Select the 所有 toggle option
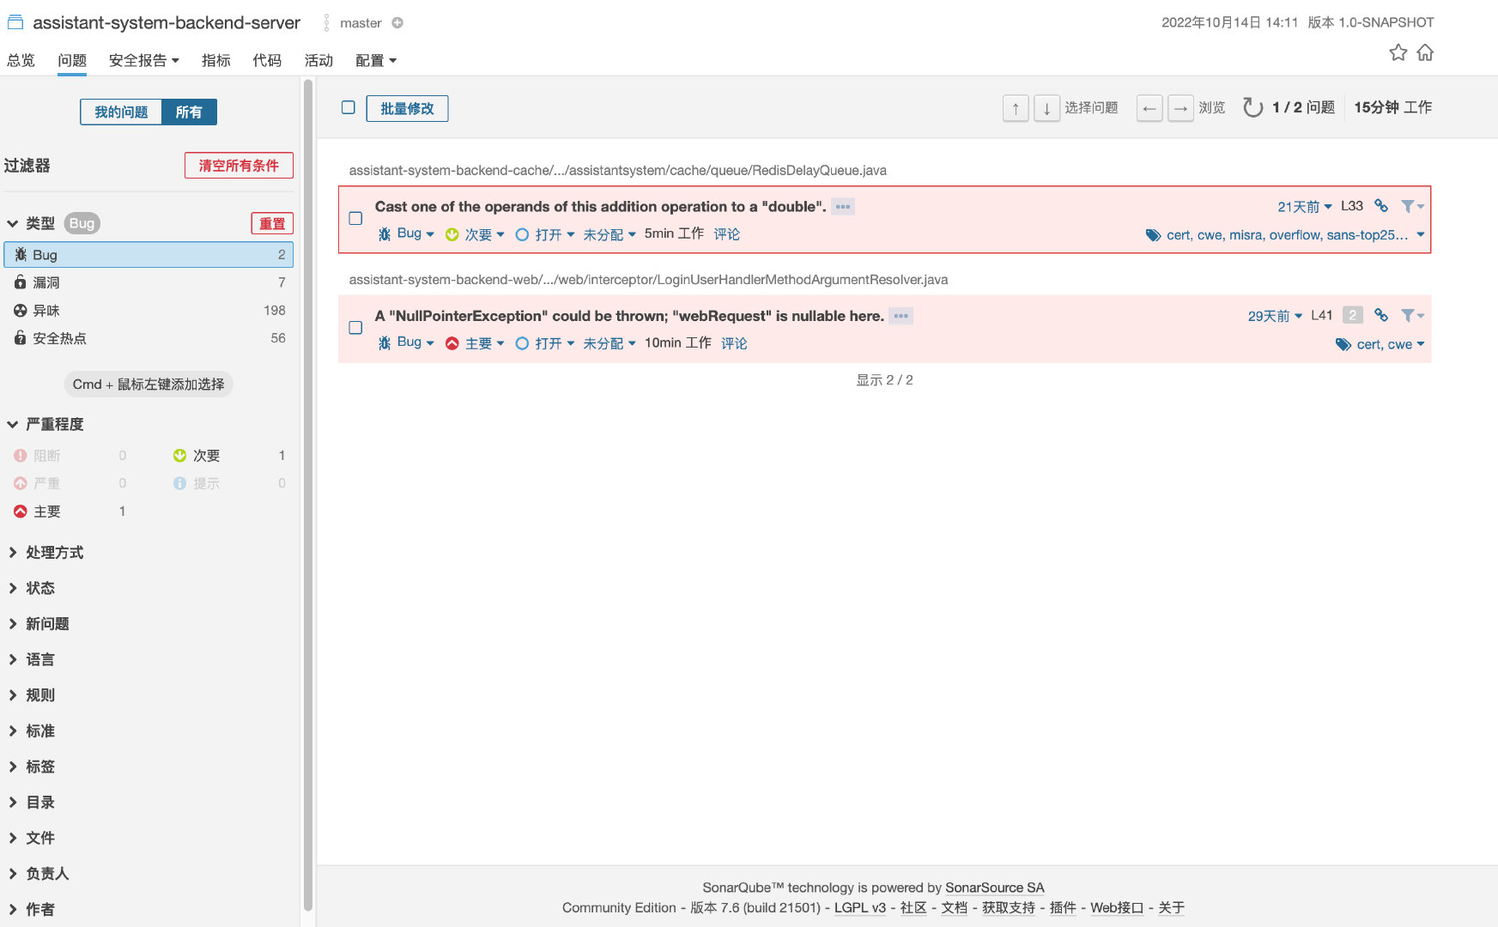 189,112
